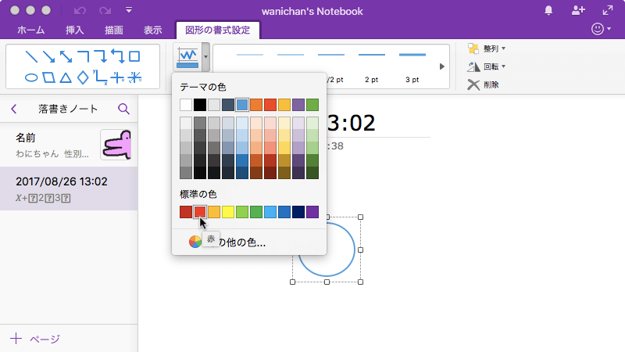
Task: Open the notifications bell
Action: click(548, 10)
